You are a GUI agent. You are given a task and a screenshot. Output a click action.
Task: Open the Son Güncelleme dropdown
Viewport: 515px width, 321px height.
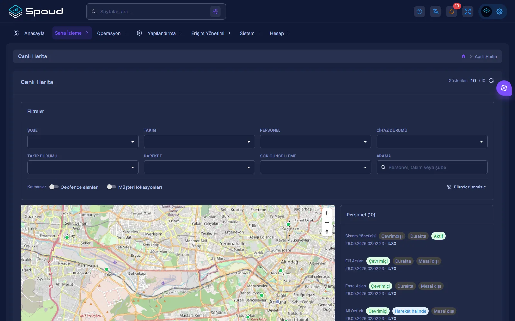point(316,167)
